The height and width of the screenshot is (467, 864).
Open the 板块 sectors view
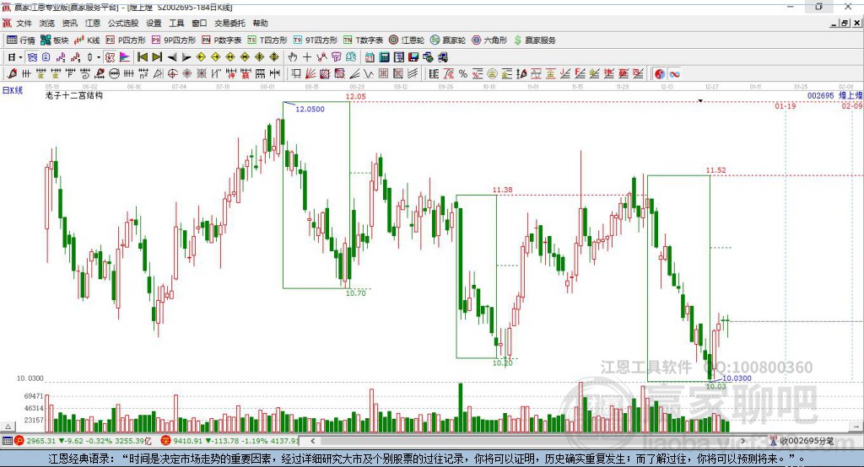tap(55, 40)
